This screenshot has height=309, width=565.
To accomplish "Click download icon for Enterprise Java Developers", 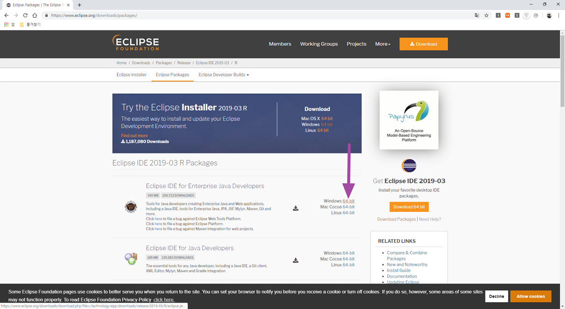I will (295, 208).
